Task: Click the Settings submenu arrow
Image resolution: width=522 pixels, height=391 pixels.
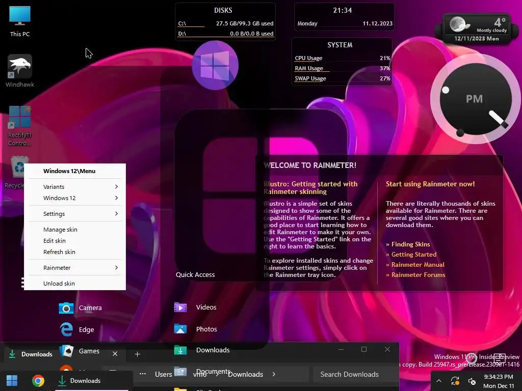Action: [x=116, y=213]
